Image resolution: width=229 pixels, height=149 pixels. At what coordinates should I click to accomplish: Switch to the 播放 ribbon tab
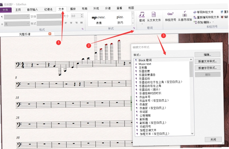[73, 9]
